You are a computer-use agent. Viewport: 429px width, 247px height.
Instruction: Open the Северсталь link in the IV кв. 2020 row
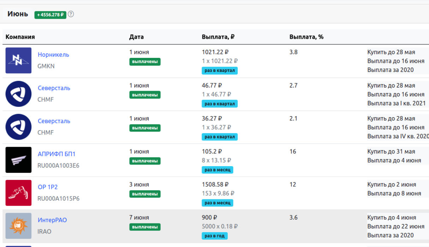tap(54, 121)
